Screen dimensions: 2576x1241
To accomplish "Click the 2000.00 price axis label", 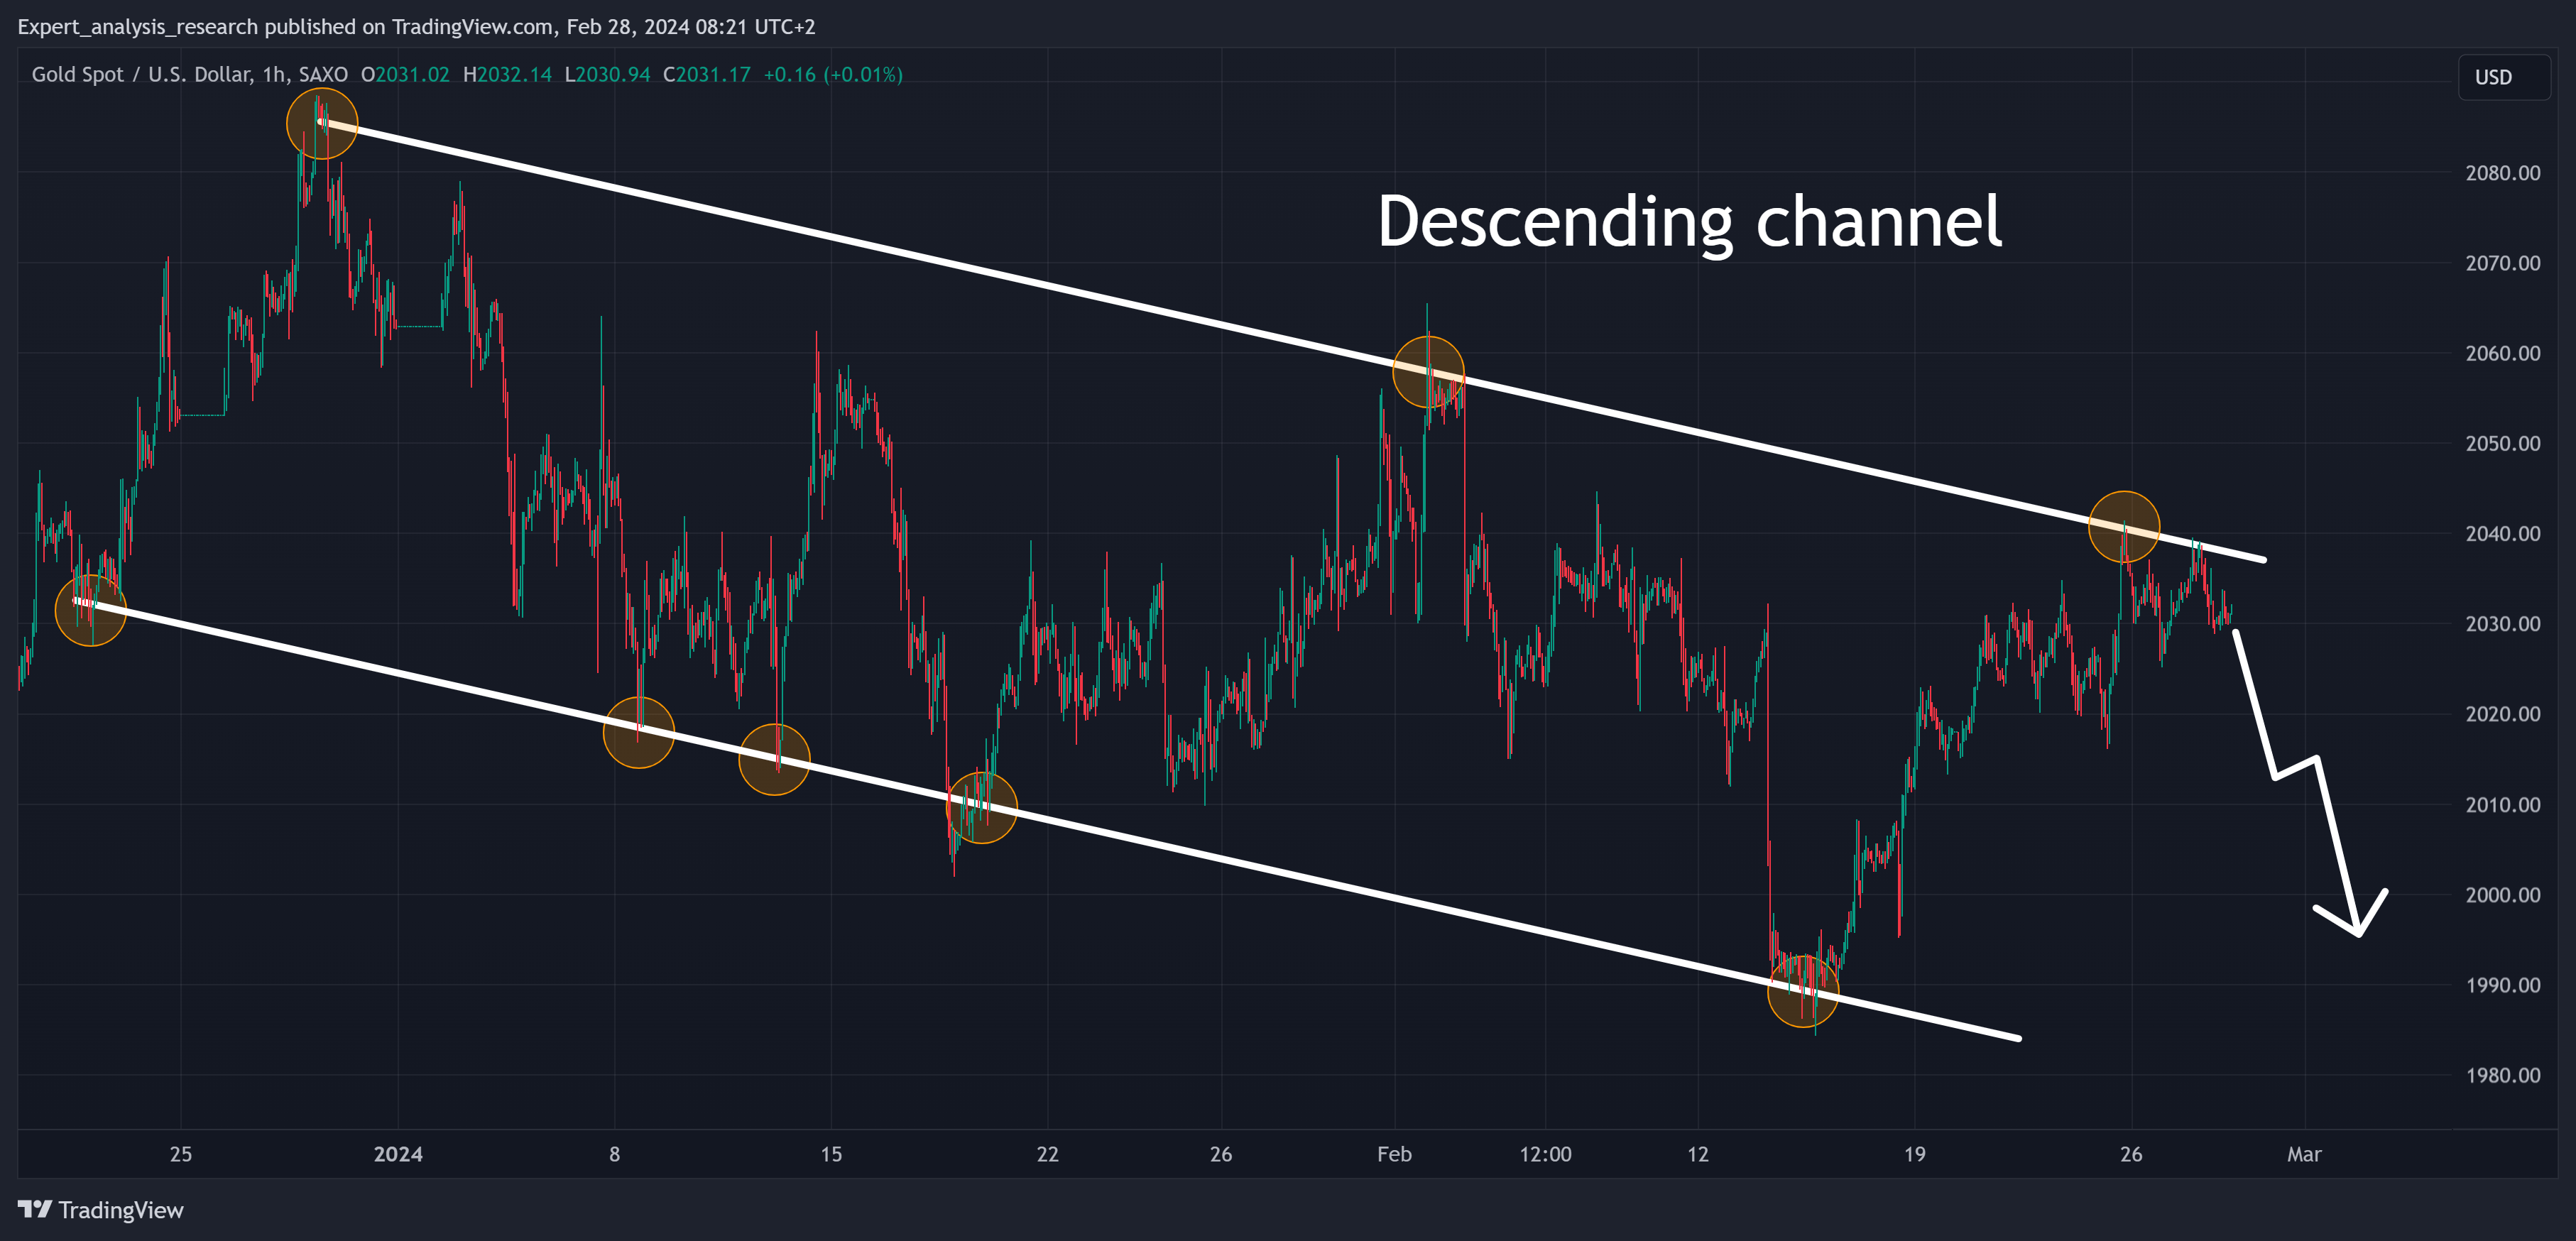I will pyautogui.click(x=2502, y=895).
